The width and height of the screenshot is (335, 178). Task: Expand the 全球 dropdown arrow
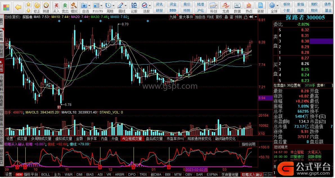click(278, 5)
